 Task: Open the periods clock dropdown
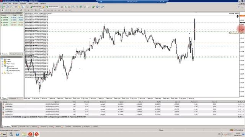98,7
